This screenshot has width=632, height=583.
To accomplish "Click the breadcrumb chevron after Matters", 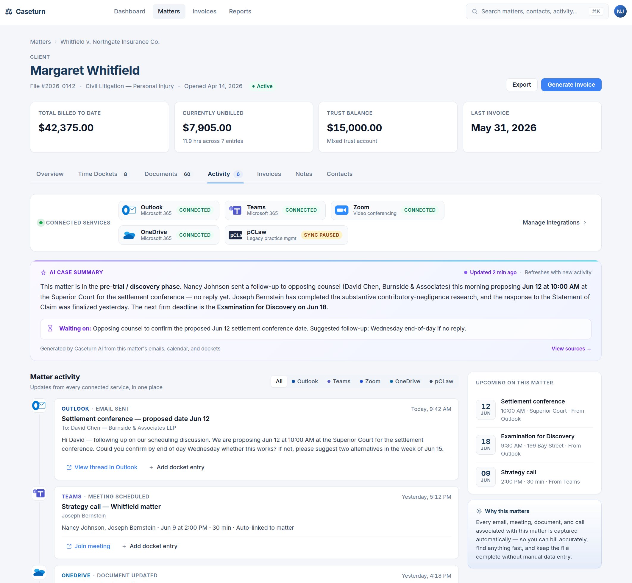I will pyautogui.click(x=55, y=42).
